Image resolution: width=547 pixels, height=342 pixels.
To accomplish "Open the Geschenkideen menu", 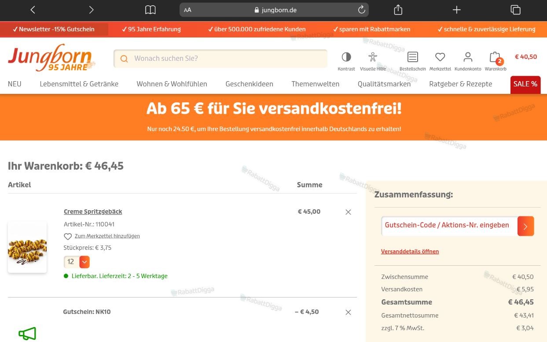I will [x=249, y=84].
